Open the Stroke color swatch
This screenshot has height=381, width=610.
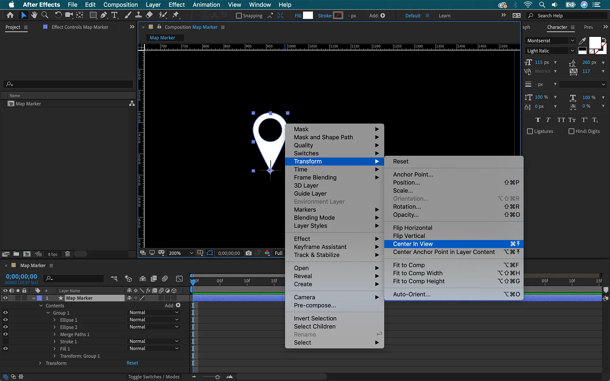point(338,15)
